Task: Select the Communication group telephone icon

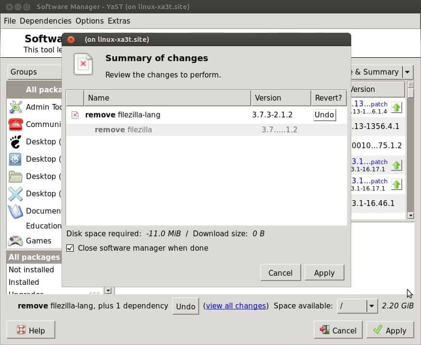Action: (15, 124)
